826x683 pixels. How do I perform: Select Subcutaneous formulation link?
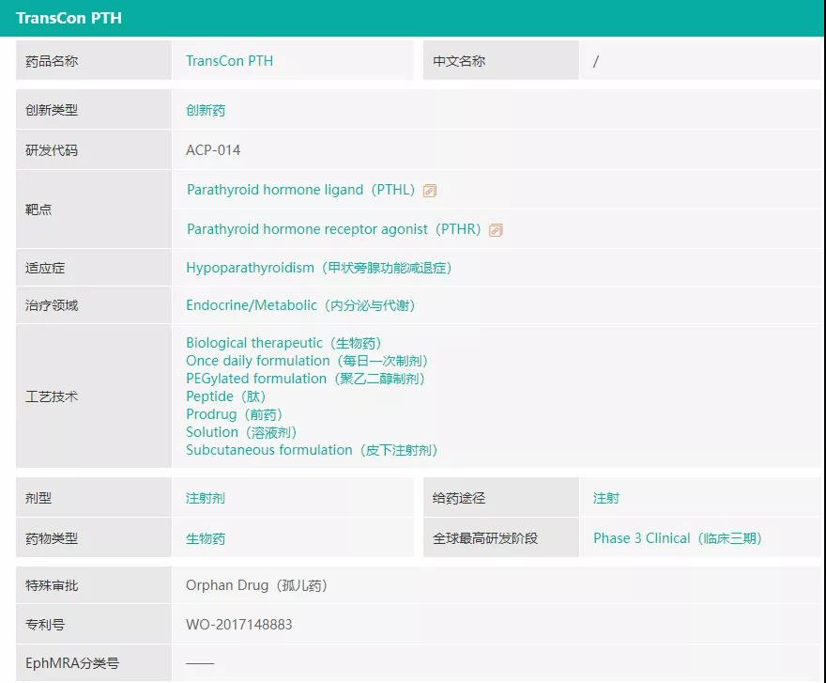coord(312,450)
